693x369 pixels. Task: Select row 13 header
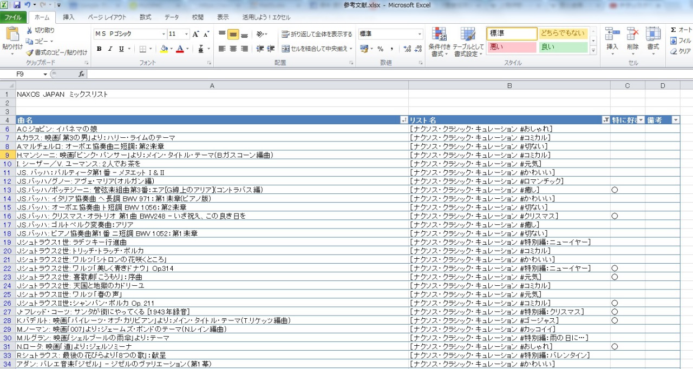(8, 190)
